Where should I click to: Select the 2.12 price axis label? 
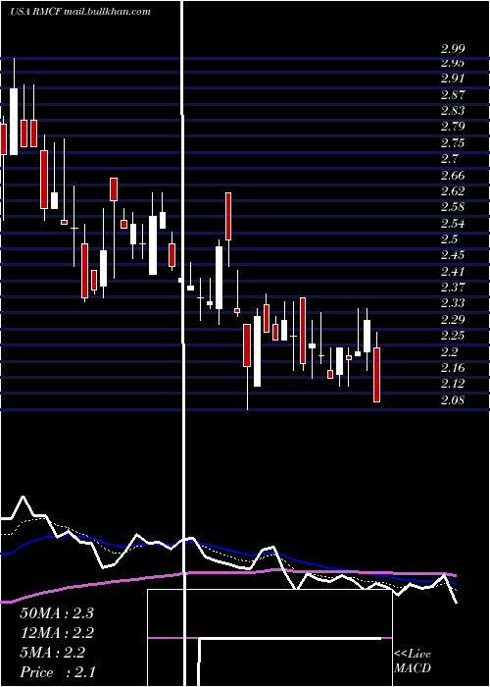pyautogui.click(x=453, y=384)
